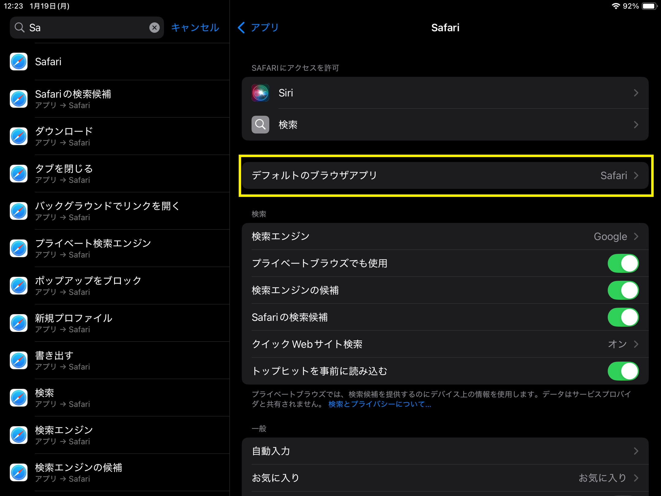Go back to アプリ list
661x496 pixels.
(x=259, y=28)
